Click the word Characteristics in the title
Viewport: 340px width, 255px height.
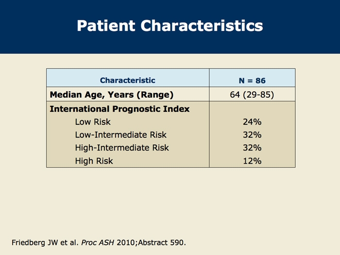coord(202,26)
